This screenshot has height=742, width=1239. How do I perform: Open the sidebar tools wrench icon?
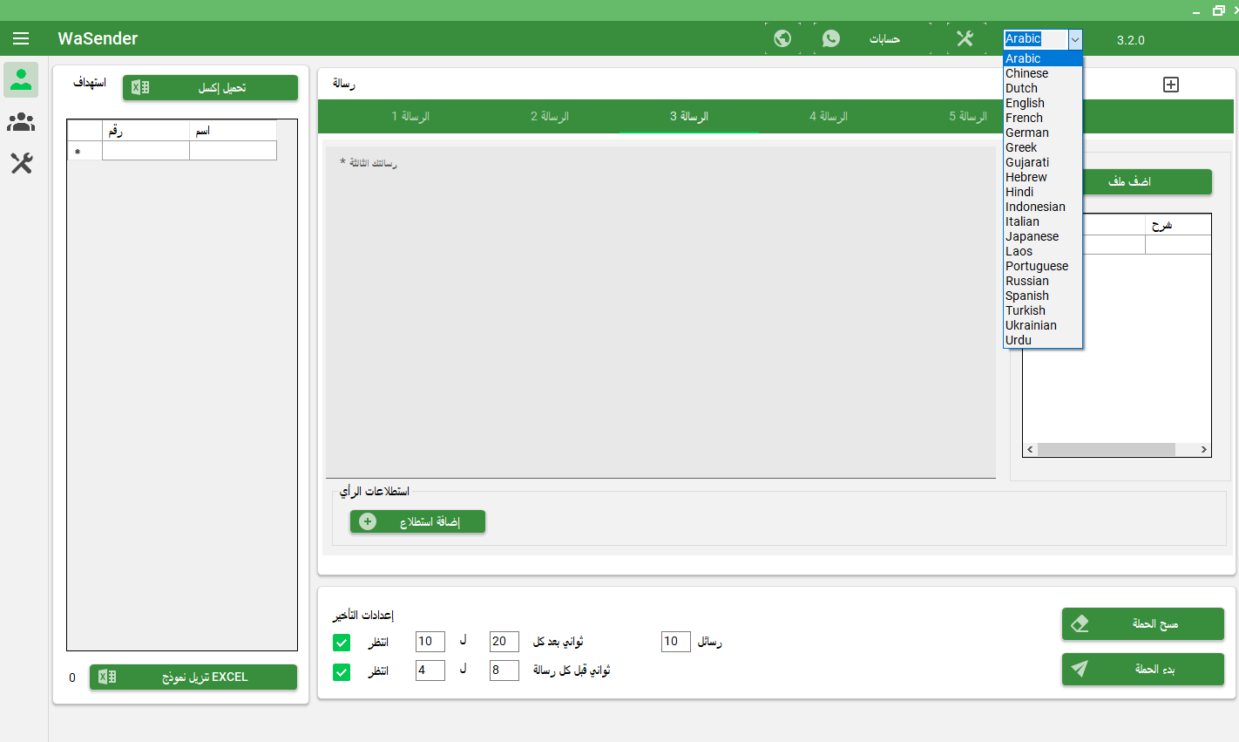(21, 163)
